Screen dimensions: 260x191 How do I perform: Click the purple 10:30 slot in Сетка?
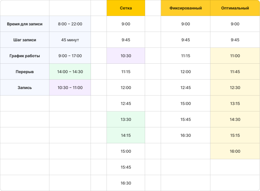126,56
